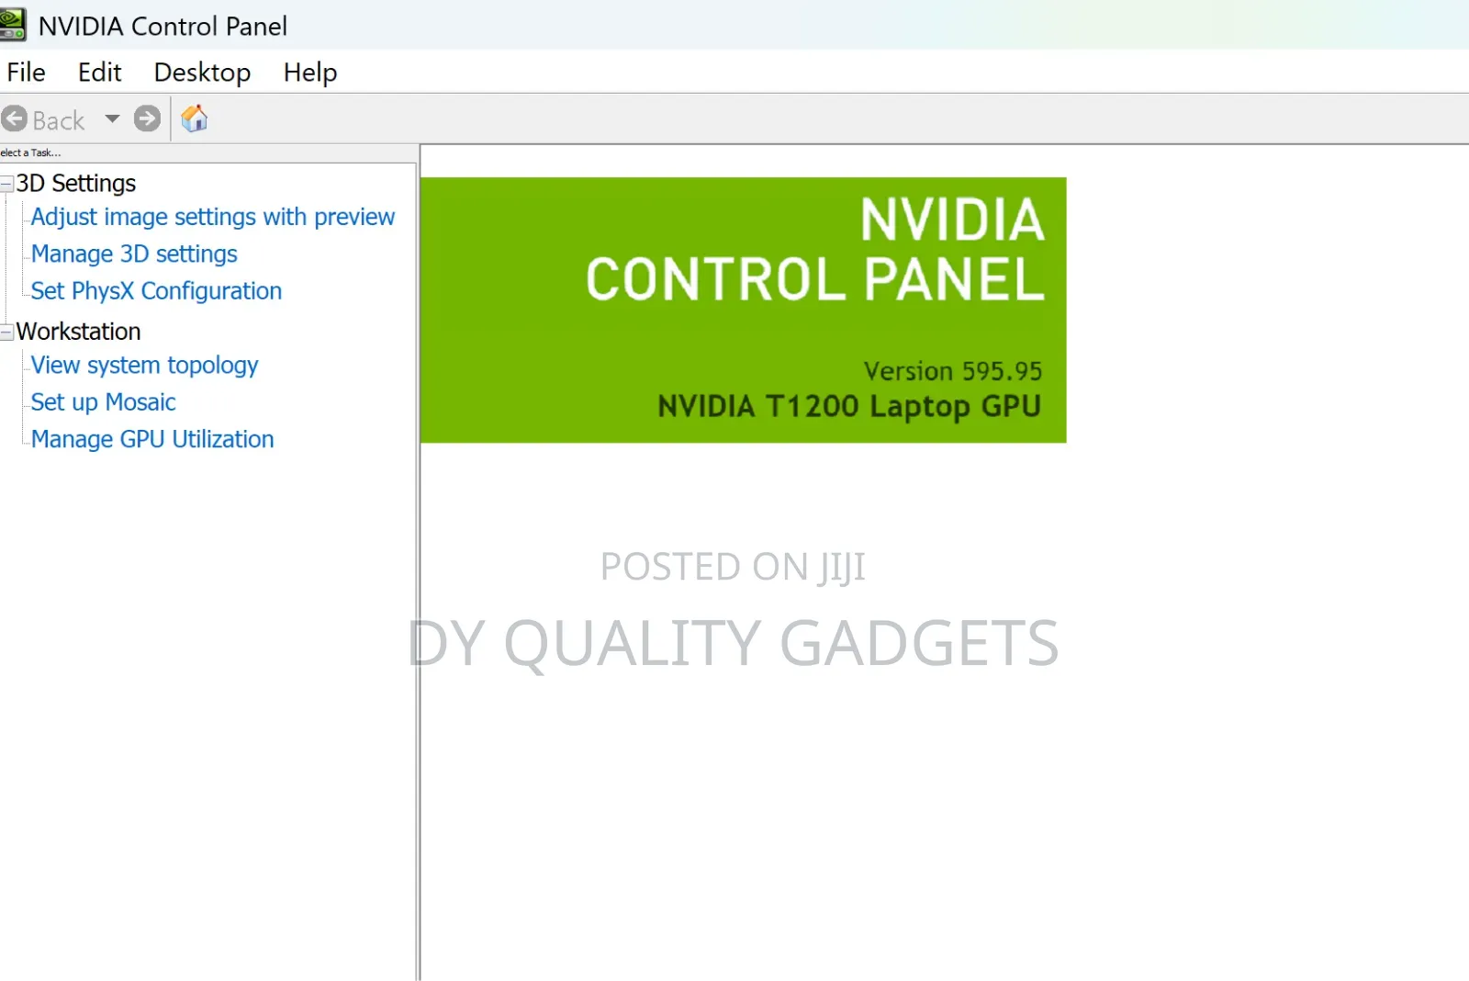Open the Back history dropdown arrow
This screenshot has height=981, width=1469.
coord(112,118)
